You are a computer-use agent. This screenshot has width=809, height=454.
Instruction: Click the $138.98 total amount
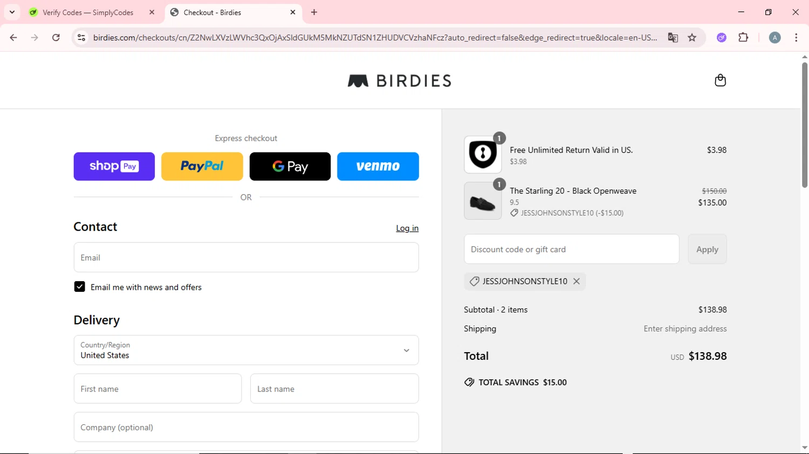(x=708, y=356)
